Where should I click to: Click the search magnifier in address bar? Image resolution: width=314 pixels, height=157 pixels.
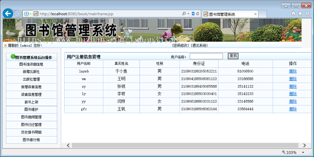click(184, 14)
